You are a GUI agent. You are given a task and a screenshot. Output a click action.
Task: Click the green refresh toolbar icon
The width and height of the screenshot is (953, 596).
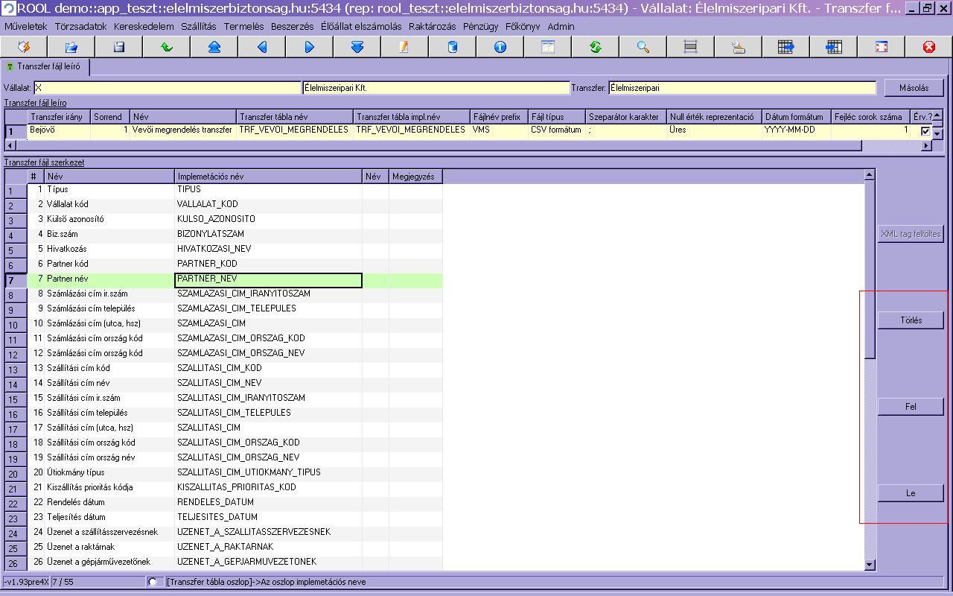point(596,47)
